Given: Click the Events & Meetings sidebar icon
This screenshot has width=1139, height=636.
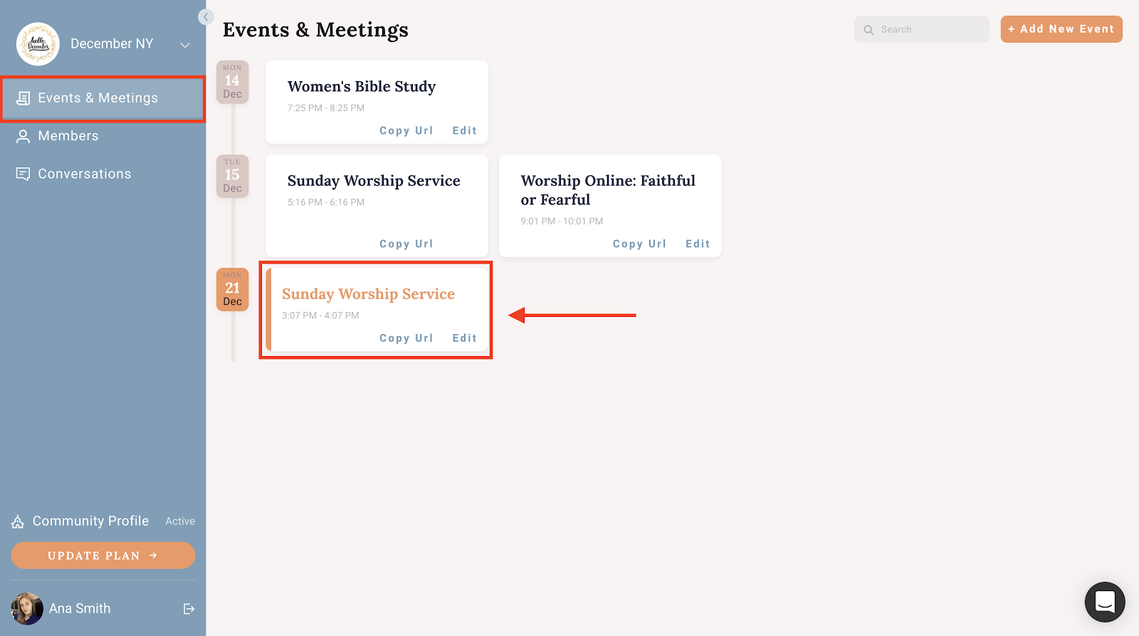Looking at the screenshot, I should coord(23,98).
